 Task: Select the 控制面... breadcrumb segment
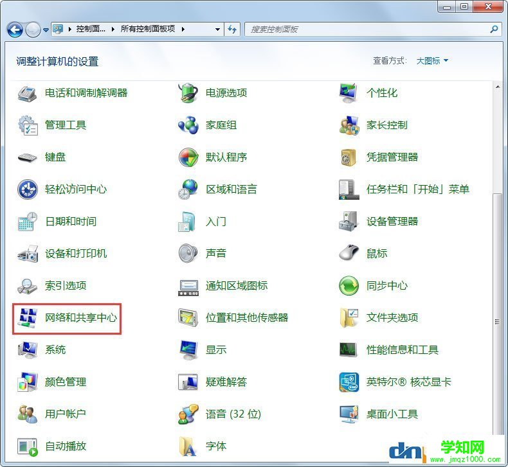[x=91, y=29]
